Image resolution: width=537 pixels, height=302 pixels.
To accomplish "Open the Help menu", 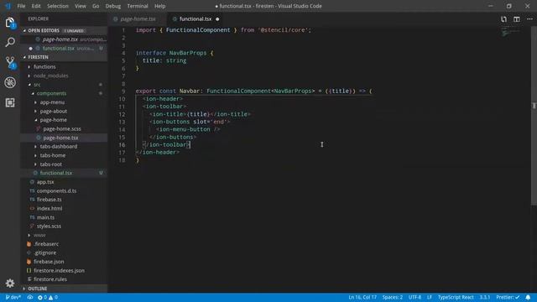I will coord(160,6).
